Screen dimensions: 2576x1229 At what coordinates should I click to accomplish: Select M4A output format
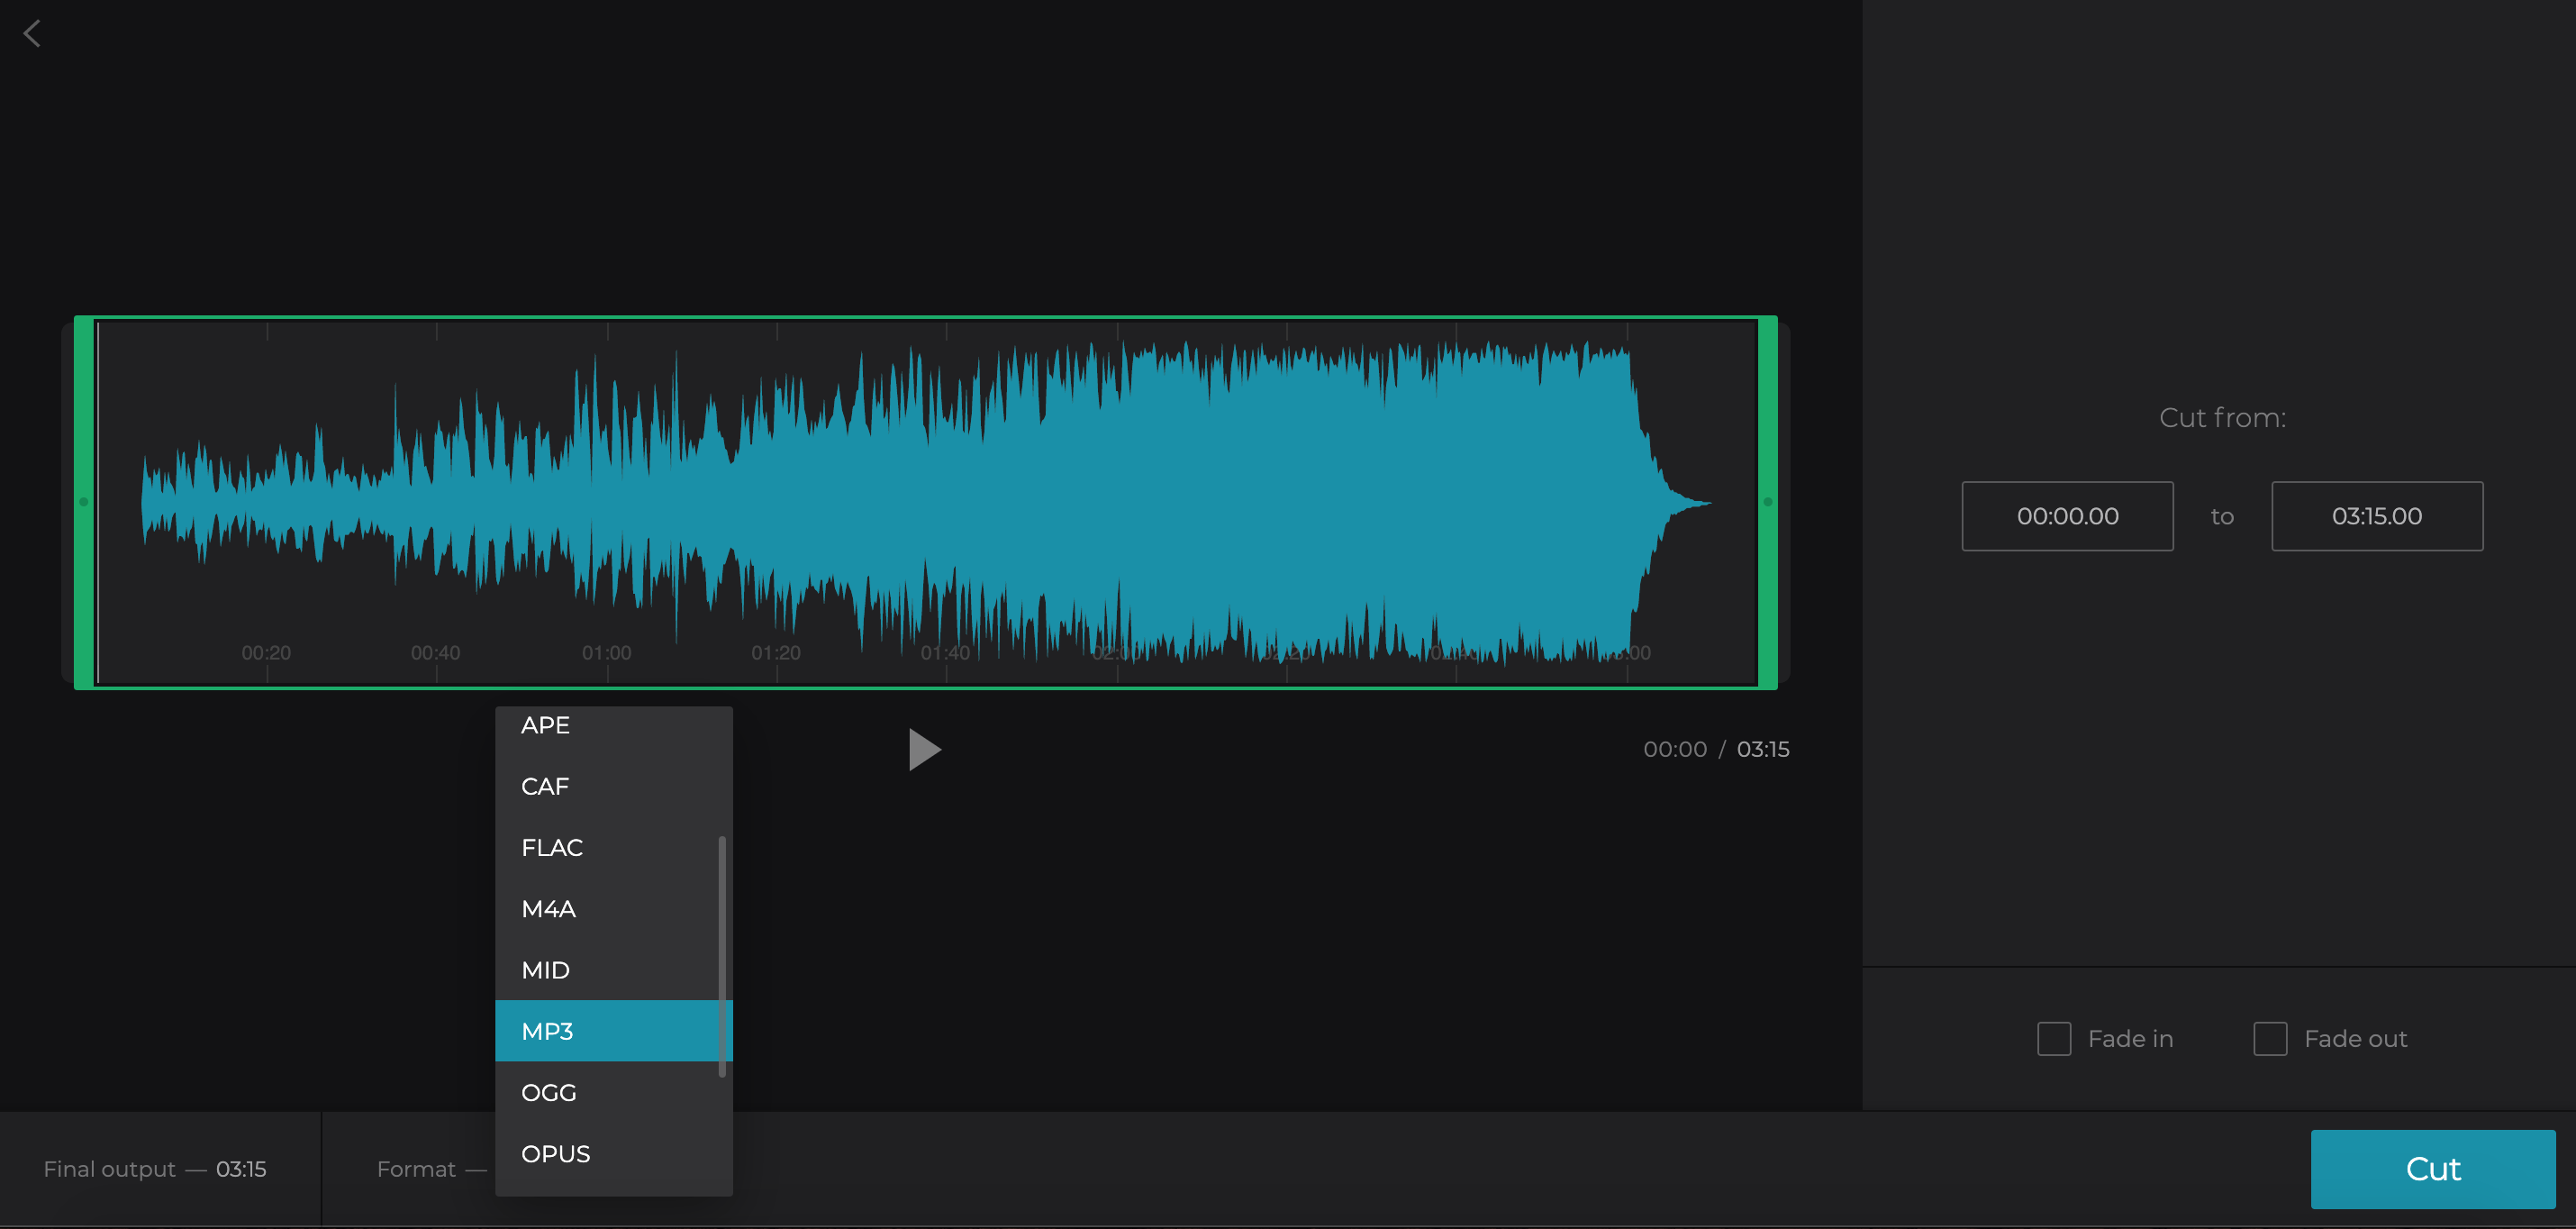point(548,908)
